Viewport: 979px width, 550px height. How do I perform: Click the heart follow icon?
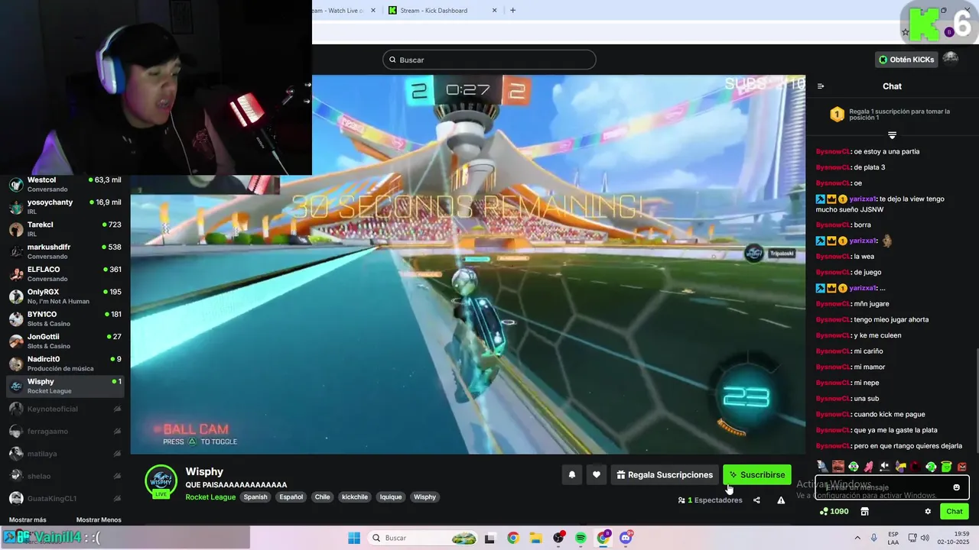point(597,474)
